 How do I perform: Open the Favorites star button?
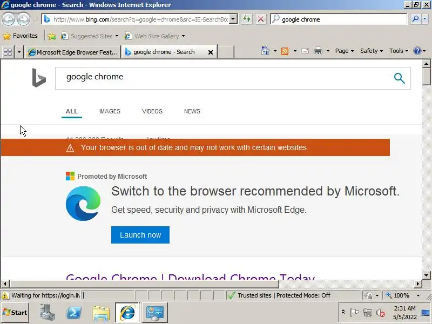click(x=20, y=36)
